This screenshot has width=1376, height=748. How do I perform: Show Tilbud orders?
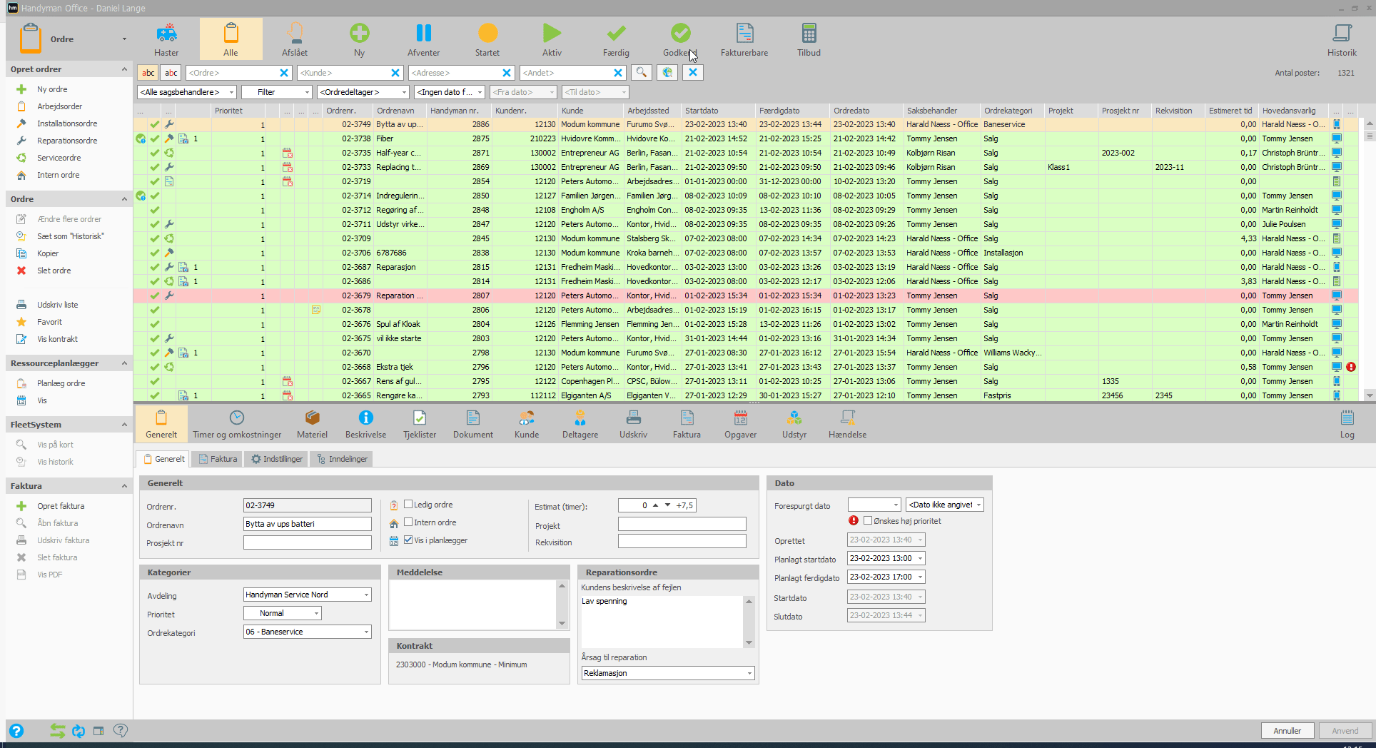coord(809,39)
